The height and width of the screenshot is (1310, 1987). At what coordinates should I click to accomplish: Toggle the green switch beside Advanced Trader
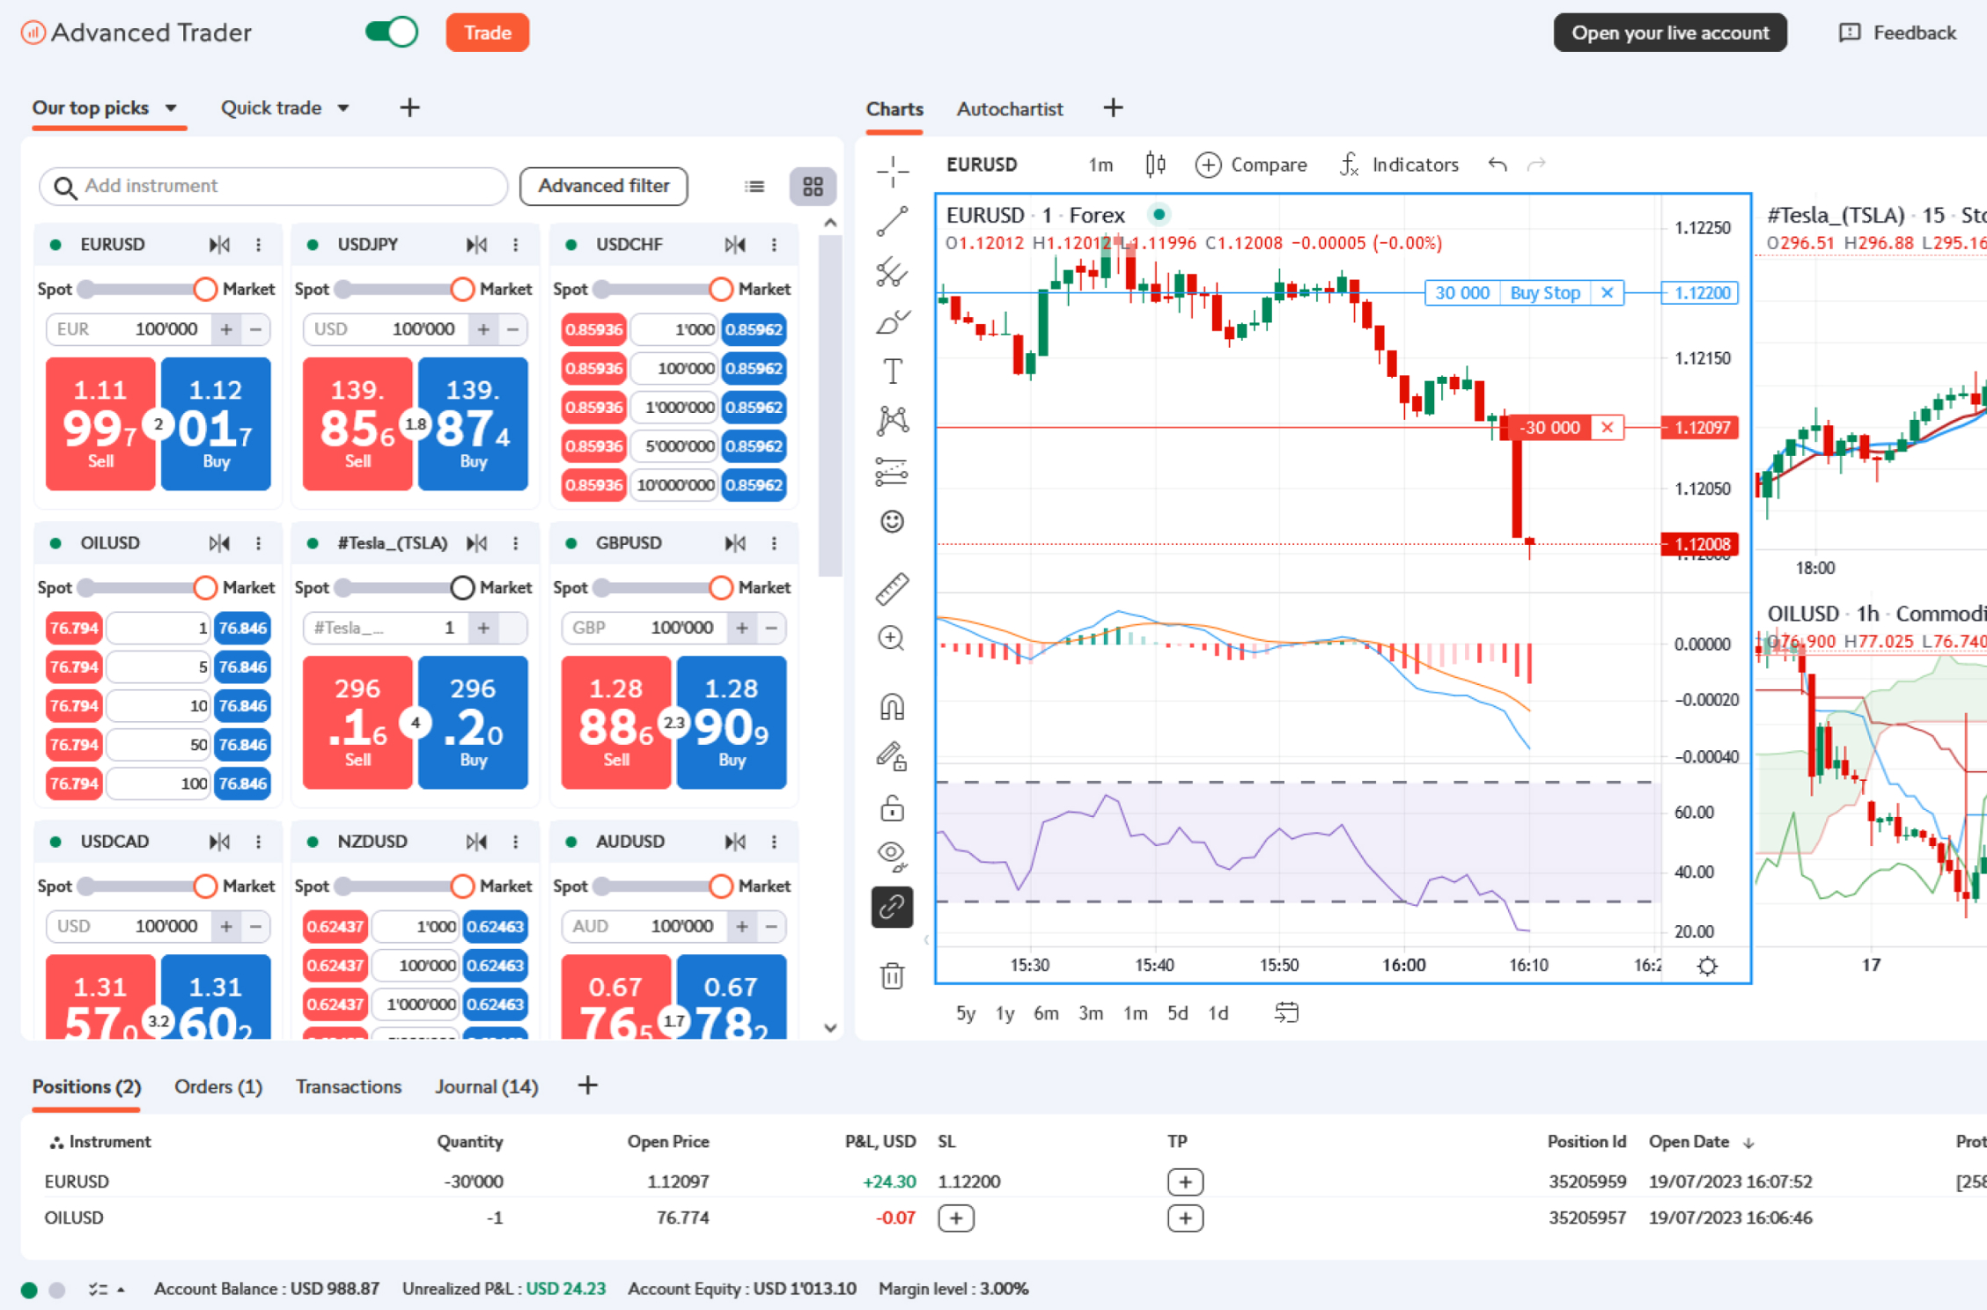point(392,33)
